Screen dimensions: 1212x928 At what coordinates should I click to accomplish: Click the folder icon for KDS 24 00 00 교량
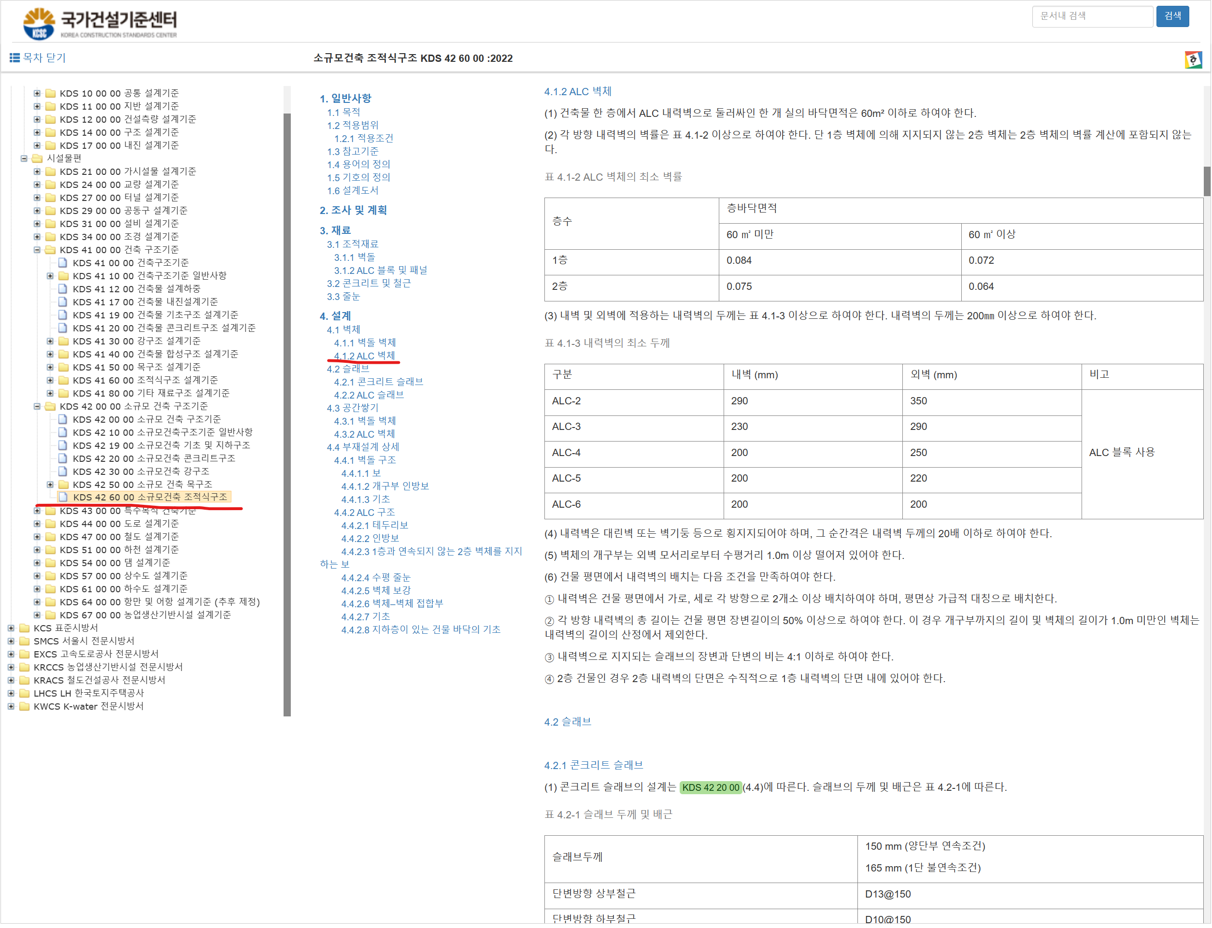[50, 184]
